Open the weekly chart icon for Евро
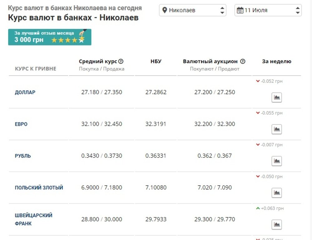 (276, 129)
